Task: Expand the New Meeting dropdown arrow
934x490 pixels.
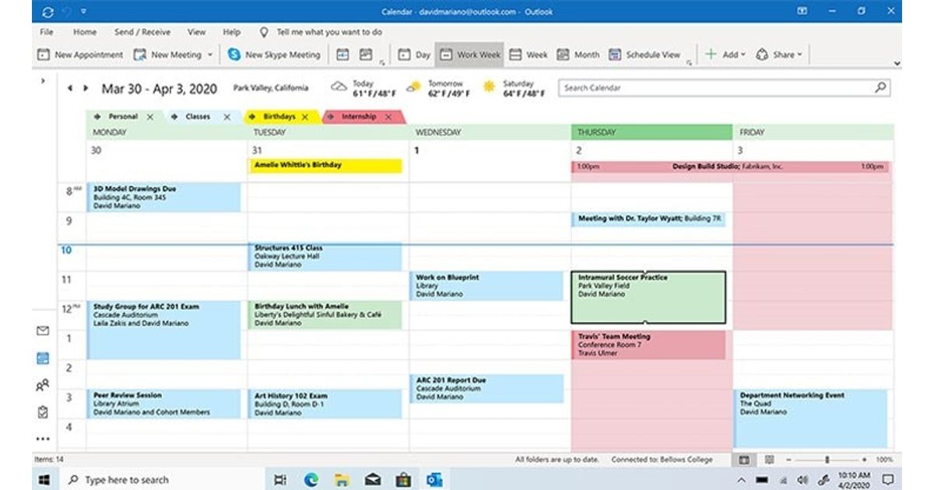Action: 209,55
